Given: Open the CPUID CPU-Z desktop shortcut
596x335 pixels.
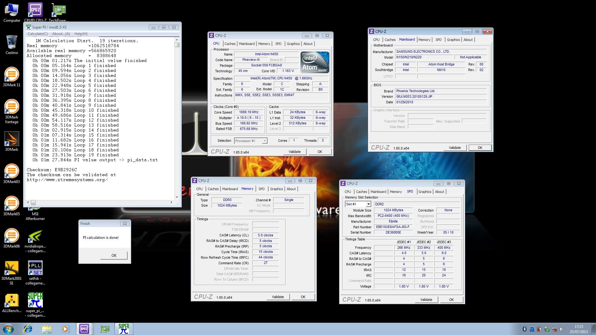Looking at the screenshot, I should click(35, 13).
